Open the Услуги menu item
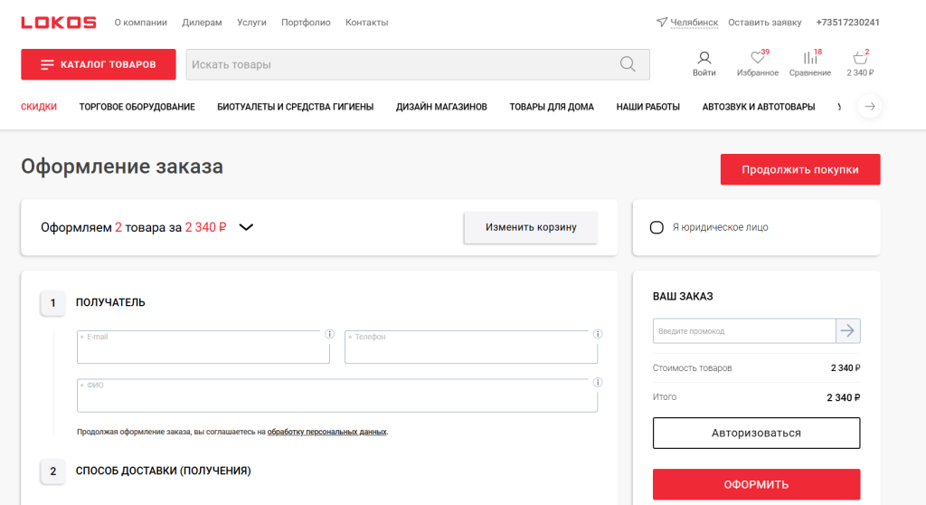Viewport: 926px width, 505px height. coord(251,23)
